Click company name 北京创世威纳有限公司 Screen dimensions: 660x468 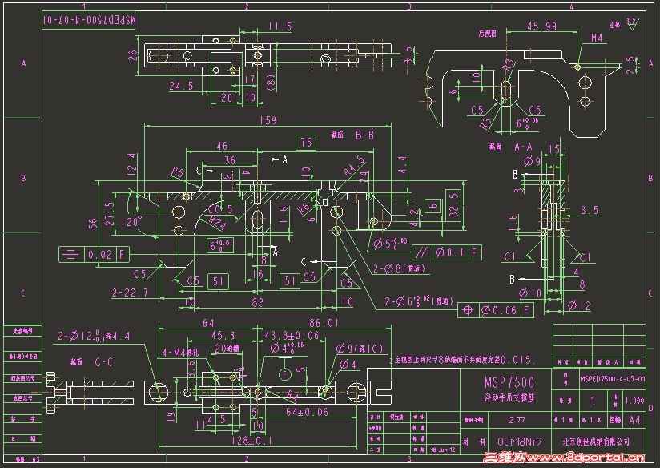(596, 441)
